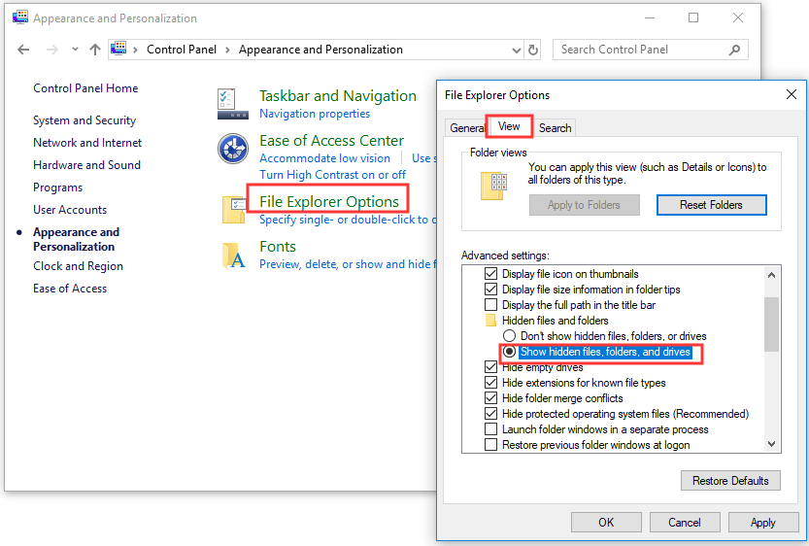Click the Hidden files and folders folder icon
Screen dimensions: 809x546
pos(491,321)
